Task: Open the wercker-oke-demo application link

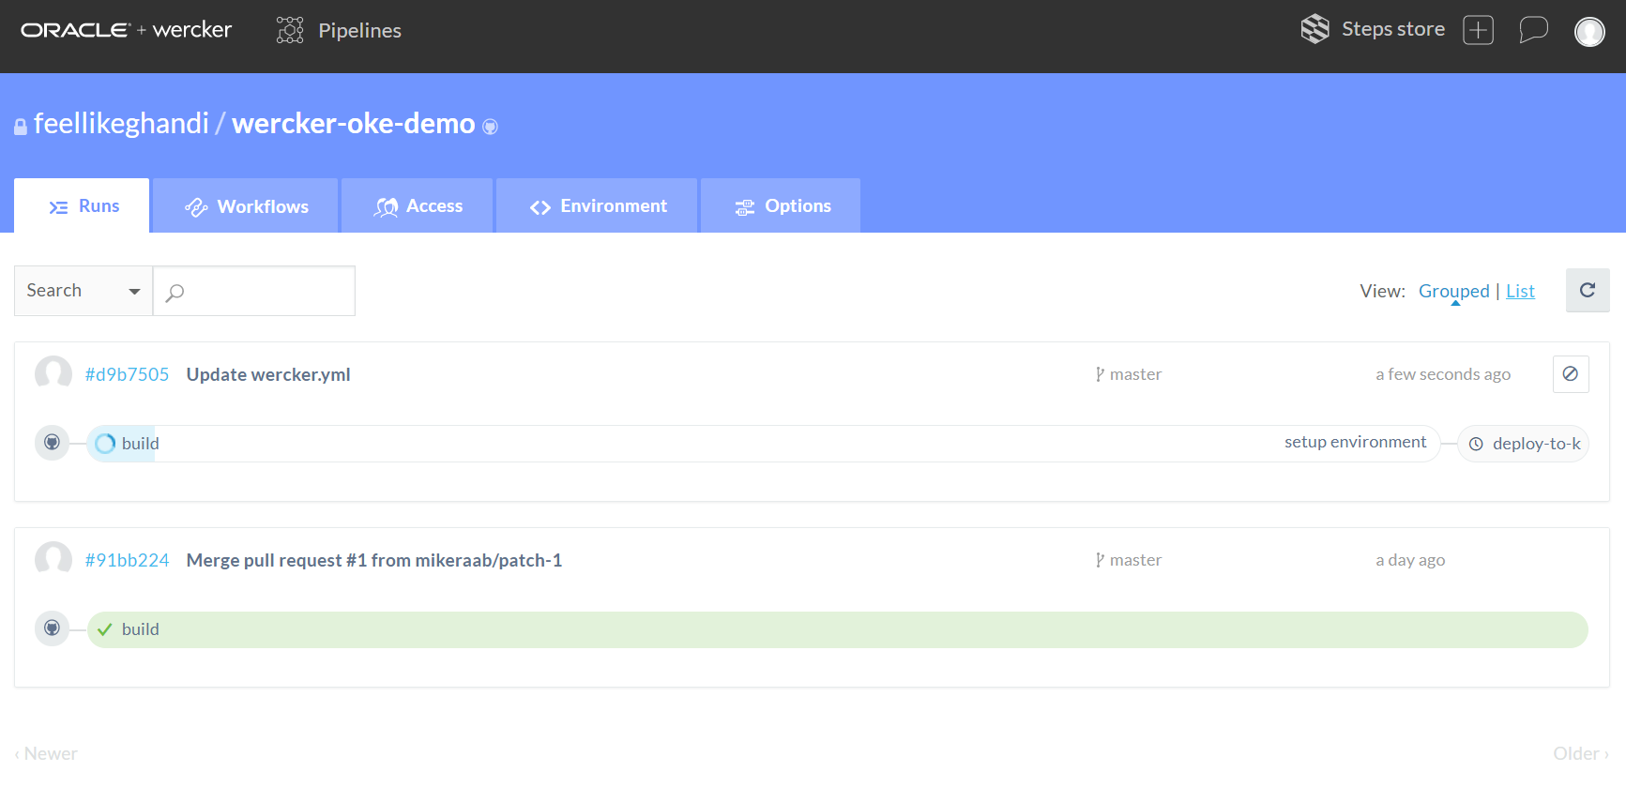Action: 354,124
